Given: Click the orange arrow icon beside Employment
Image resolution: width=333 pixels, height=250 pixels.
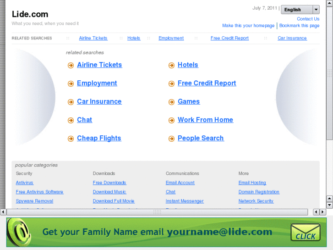Looking at the screenshot, I should pyautogui.click(x=71, y=83).
